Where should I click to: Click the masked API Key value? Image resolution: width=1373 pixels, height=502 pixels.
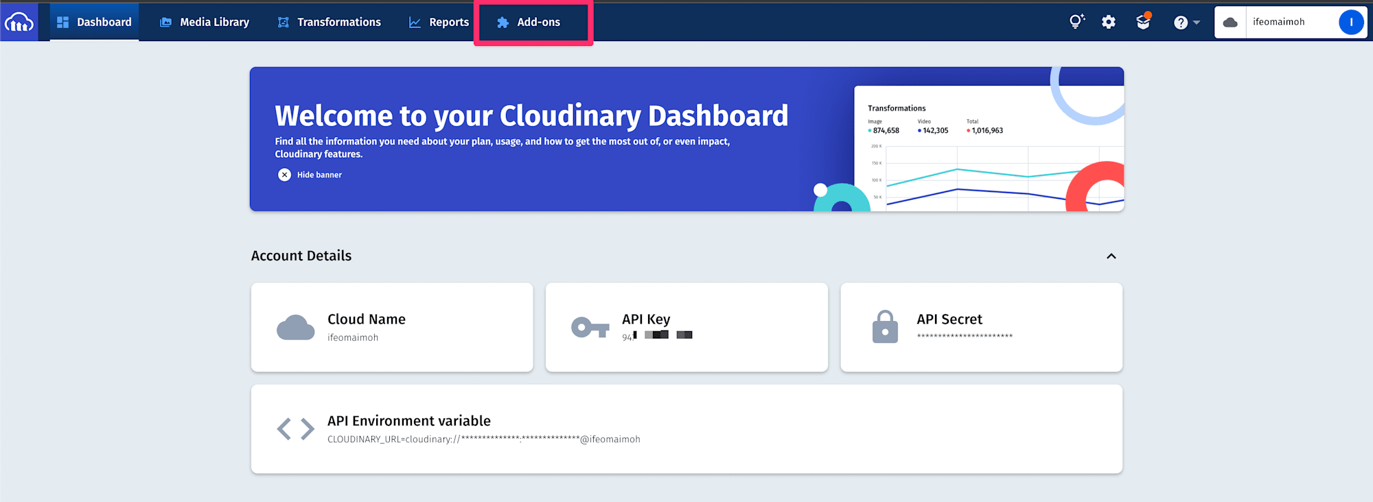(657, 335)
